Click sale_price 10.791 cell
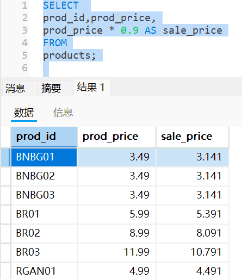242x279 pixels. click(193, 252)
